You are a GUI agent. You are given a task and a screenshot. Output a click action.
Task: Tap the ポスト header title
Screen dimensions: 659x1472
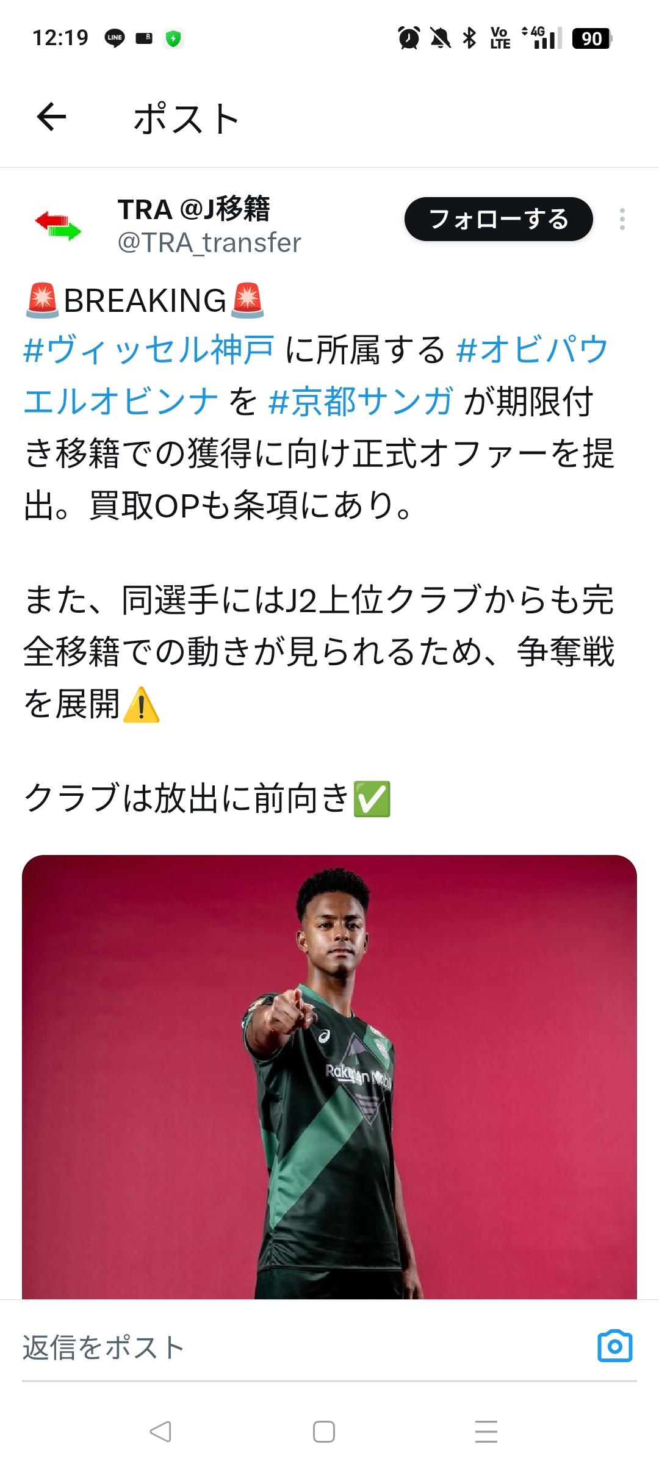[186, 118]
